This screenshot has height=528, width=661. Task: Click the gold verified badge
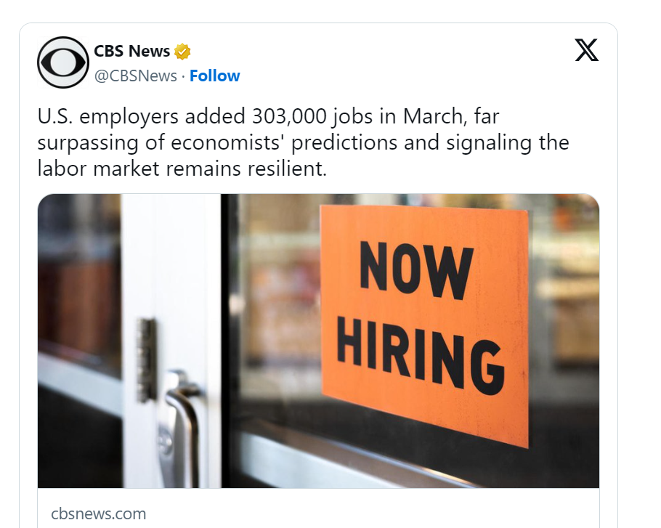[x=182, y=52]
